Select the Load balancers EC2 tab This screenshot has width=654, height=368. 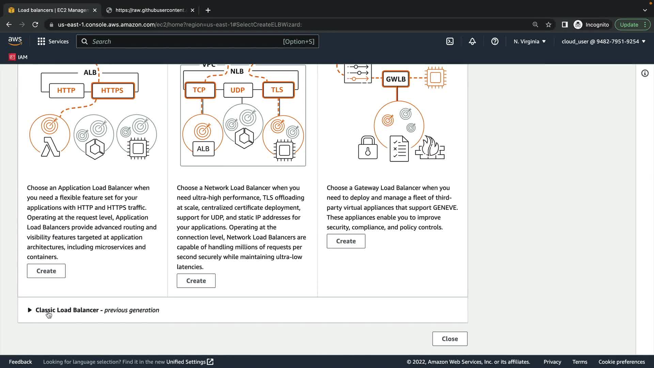[53, 10]
